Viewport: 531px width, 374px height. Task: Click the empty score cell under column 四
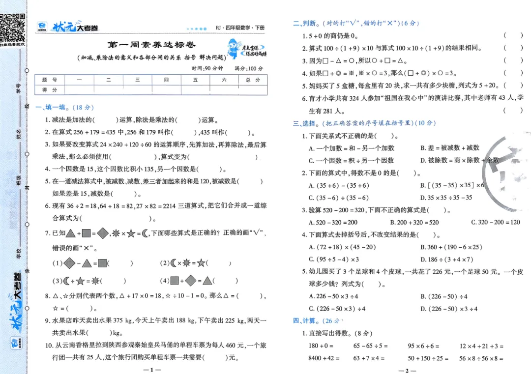[x=166, y=90]
